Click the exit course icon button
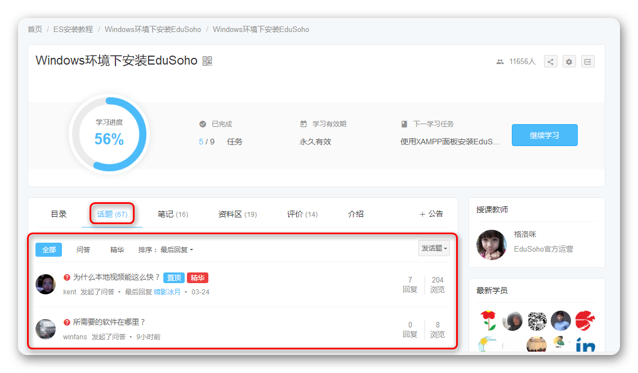 588,62
